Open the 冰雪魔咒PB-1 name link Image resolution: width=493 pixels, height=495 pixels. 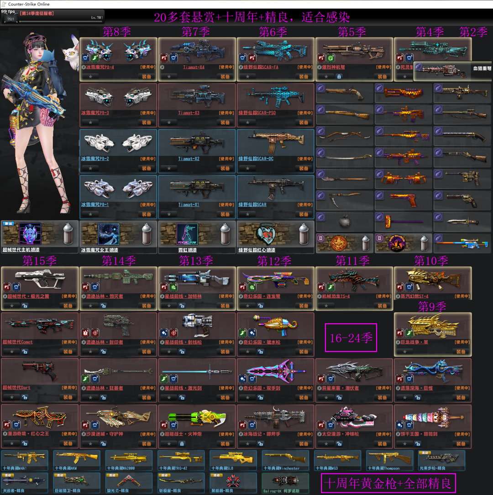click(x=95, y=205)
